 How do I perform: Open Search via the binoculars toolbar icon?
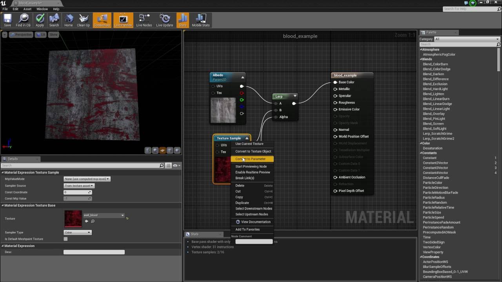coord(54,20)
